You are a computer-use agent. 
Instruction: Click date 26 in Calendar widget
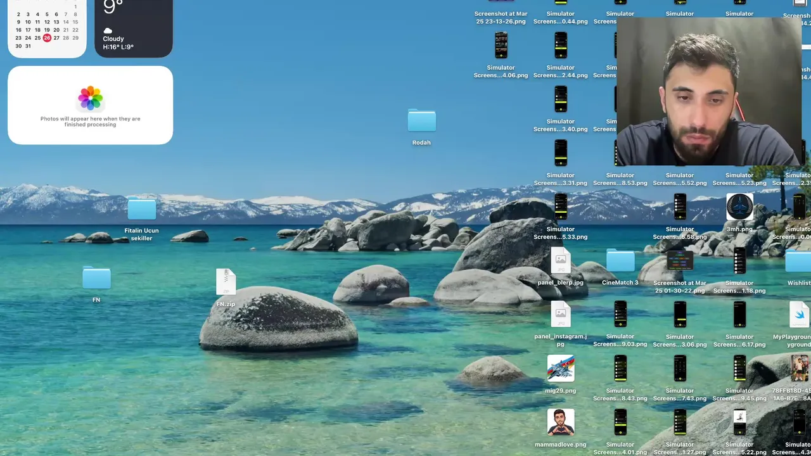pos(47,38)
